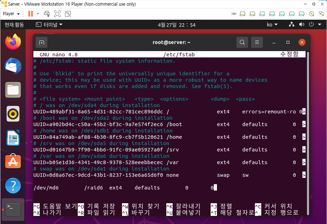Click the ^W 위치 찾기 shortcut
Screen dimensions: 327x224
(x=141, y=206)
